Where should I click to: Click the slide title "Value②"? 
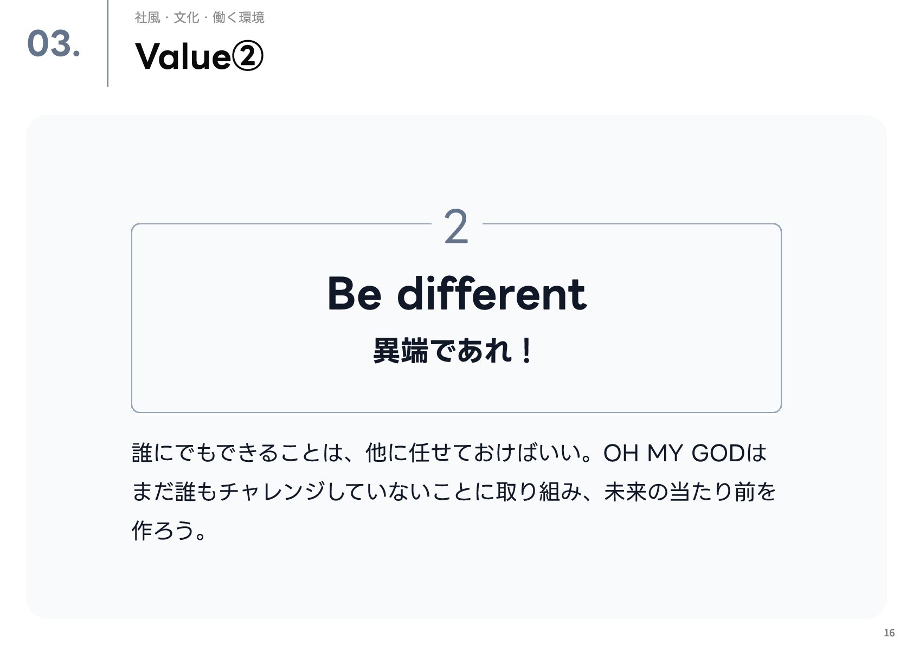click(x=198, y=56)
